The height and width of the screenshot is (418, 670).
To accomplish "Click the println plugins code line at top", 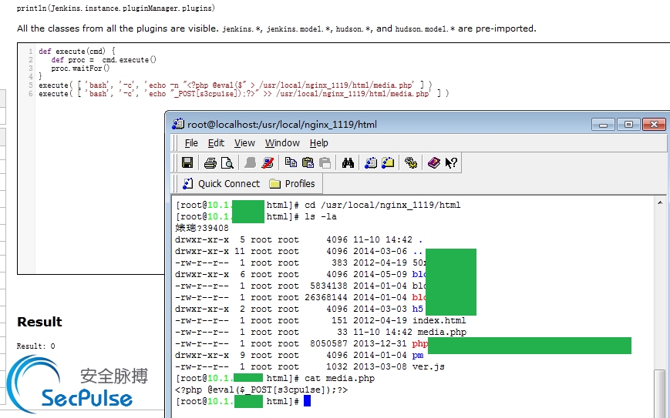I will coord(116,8).
